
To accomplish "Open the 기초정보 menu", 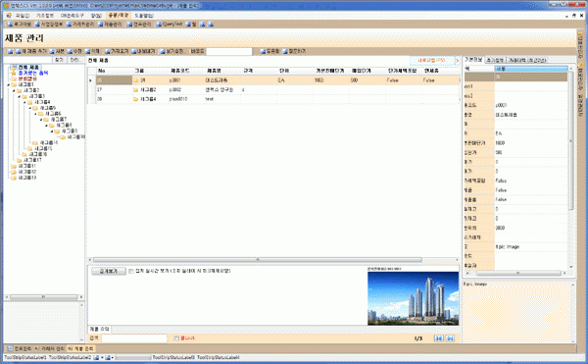I will point(45,16).
